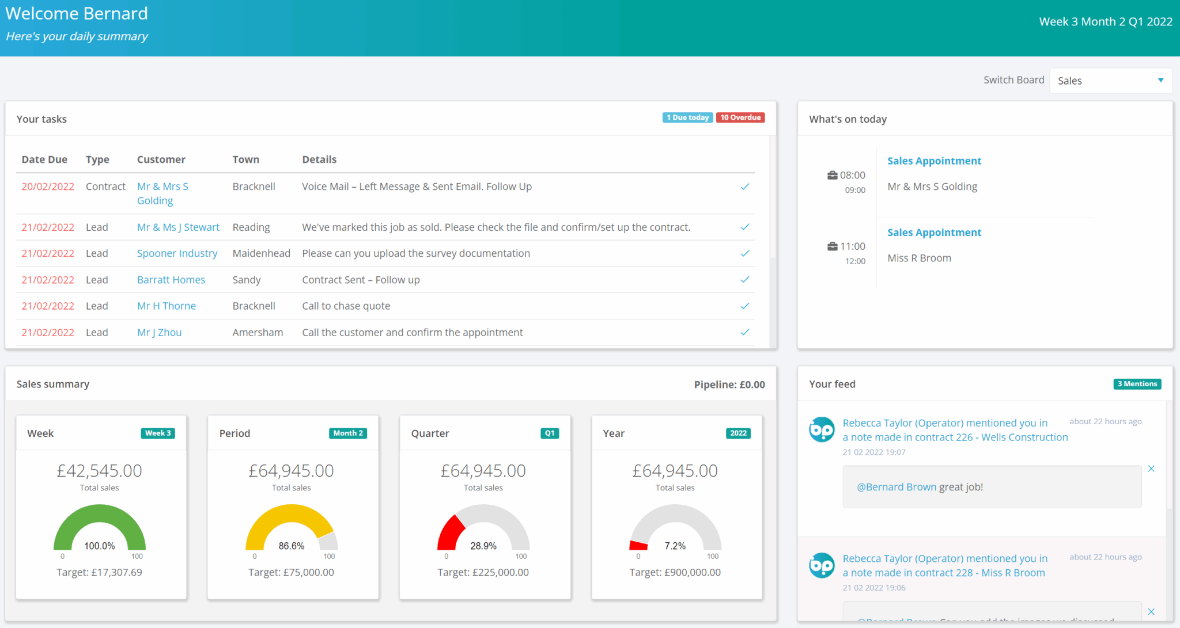Click the briefcase icon at 11:00 appointment
This screenshot has height=628, width=1180.
coord(832,246)
